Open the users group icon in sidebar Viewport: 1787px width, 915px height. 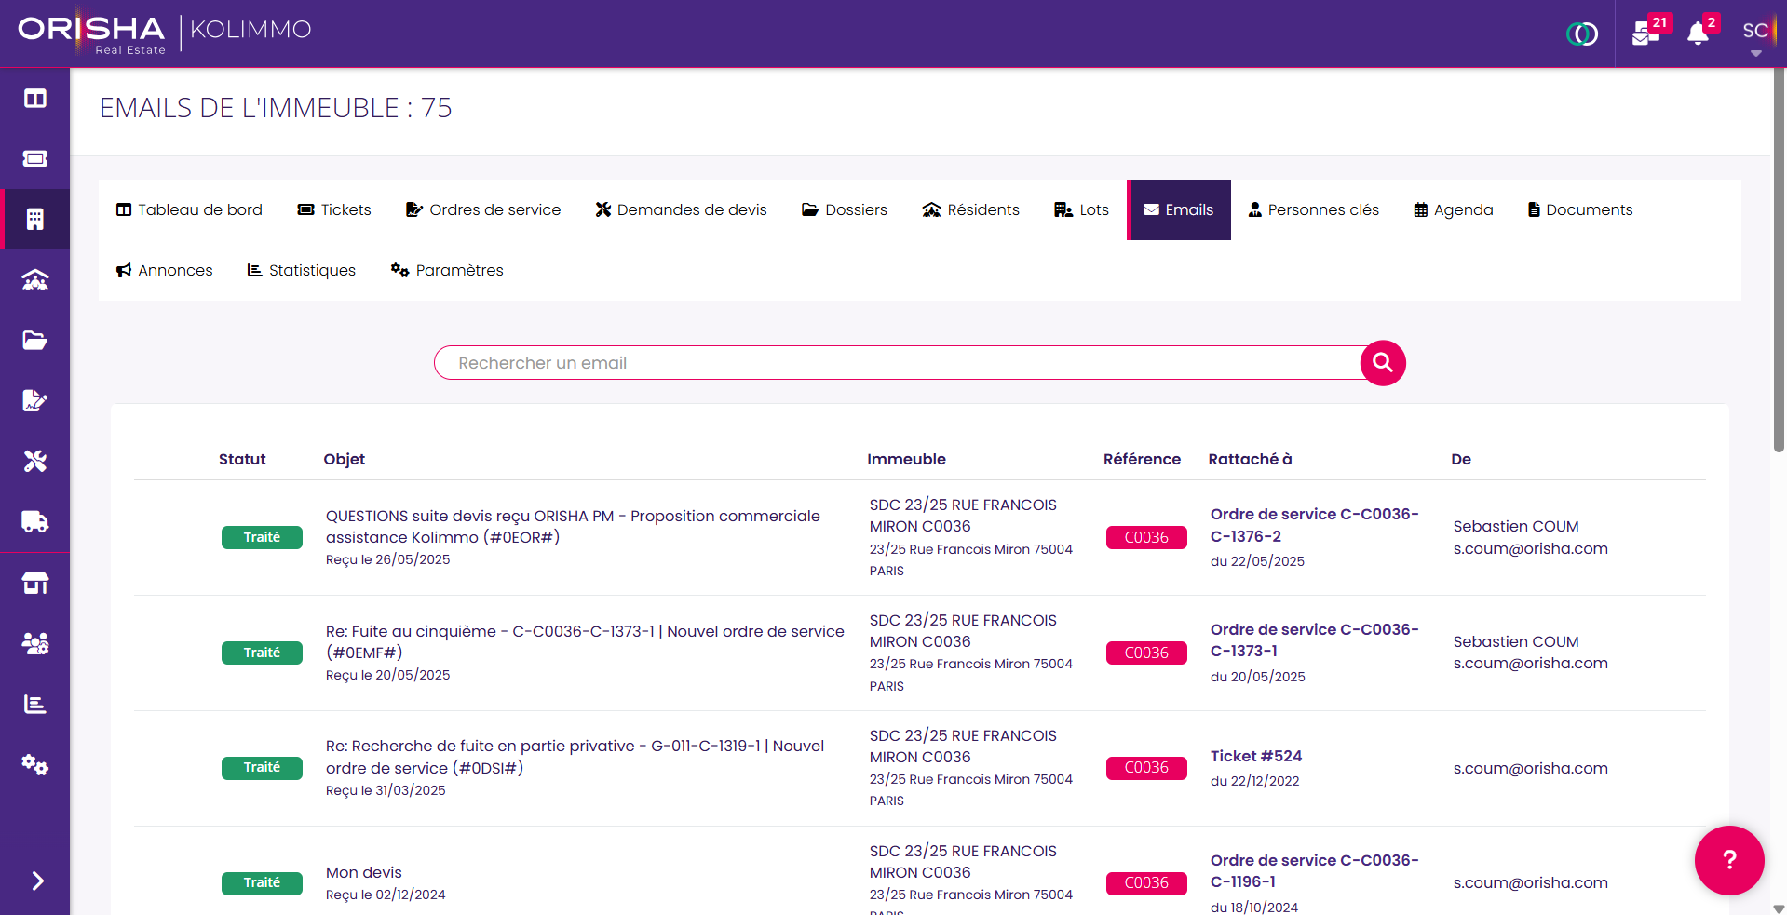(35, 644)
